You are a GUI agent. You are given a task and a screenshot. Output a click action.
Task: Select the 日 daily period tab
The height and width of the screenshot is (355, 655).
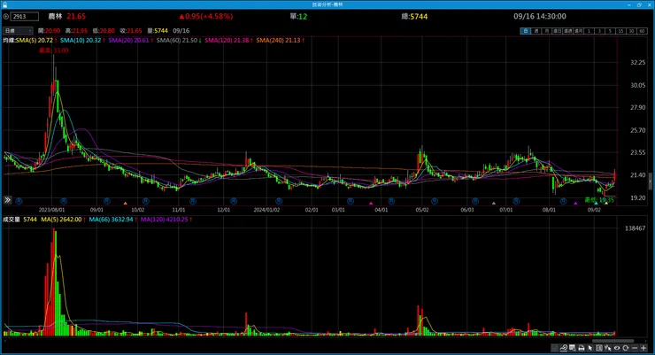[x=526, y=31]
